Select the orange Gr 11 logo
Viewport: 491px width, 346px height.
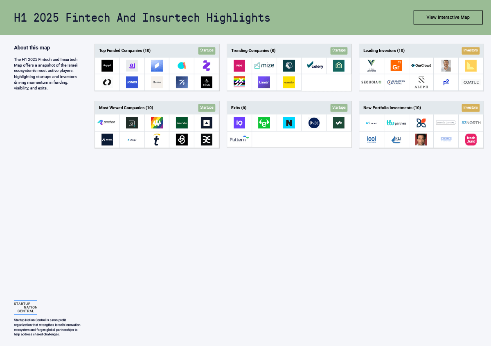tap(396, 66)
